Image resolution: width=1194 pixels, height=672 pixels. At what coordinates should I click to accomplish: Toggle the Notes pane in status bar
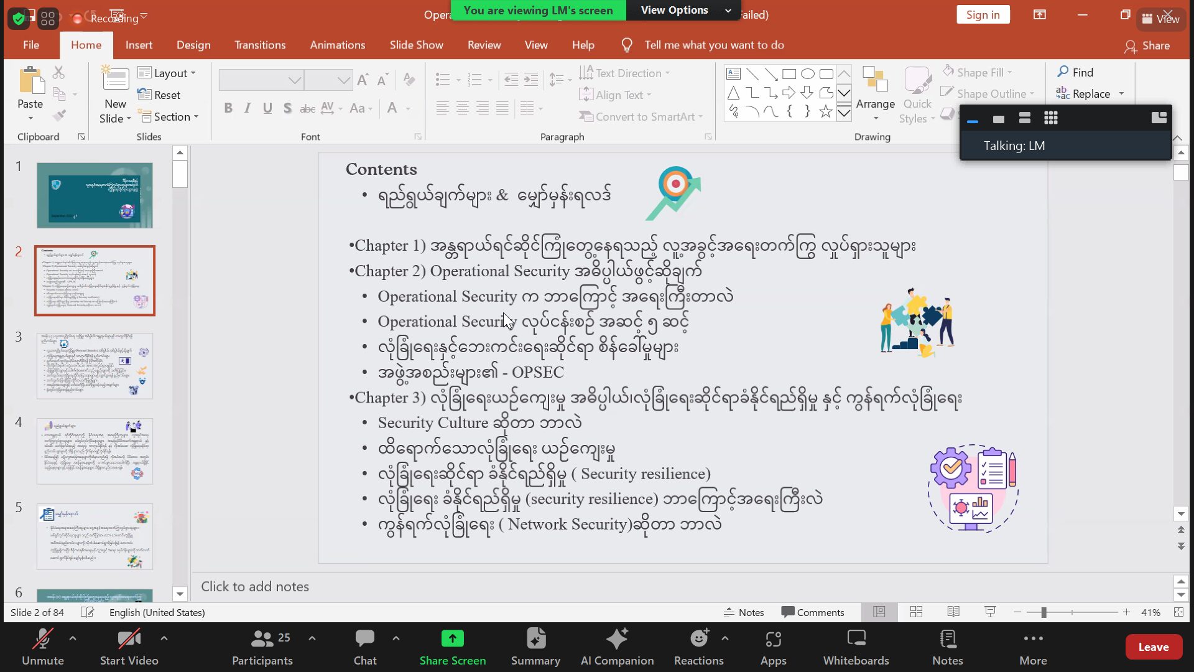(x=744, y=612)
